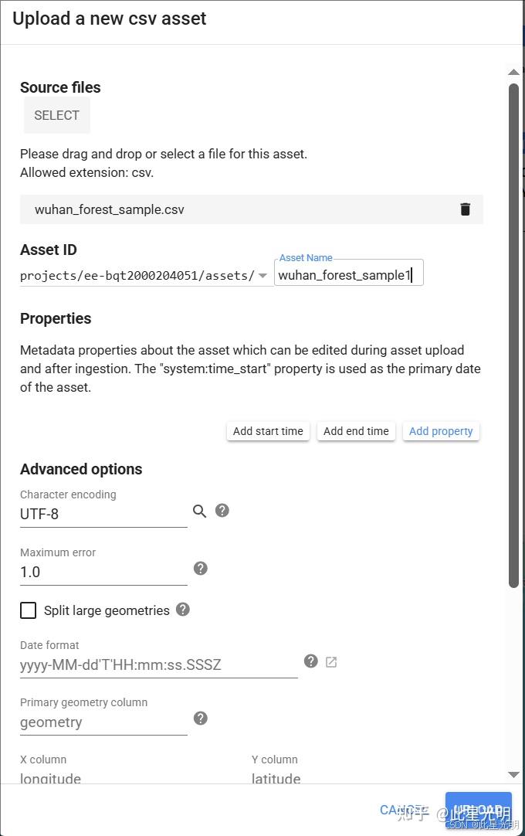Click the Maximum error input field

pyautogui.click(x=103, y=573)
